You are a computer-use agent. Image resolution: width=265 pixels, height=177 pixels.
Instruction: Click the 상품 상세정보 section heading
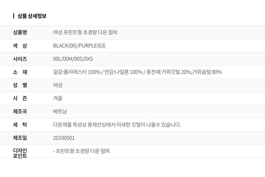click(x=32, y=16)
